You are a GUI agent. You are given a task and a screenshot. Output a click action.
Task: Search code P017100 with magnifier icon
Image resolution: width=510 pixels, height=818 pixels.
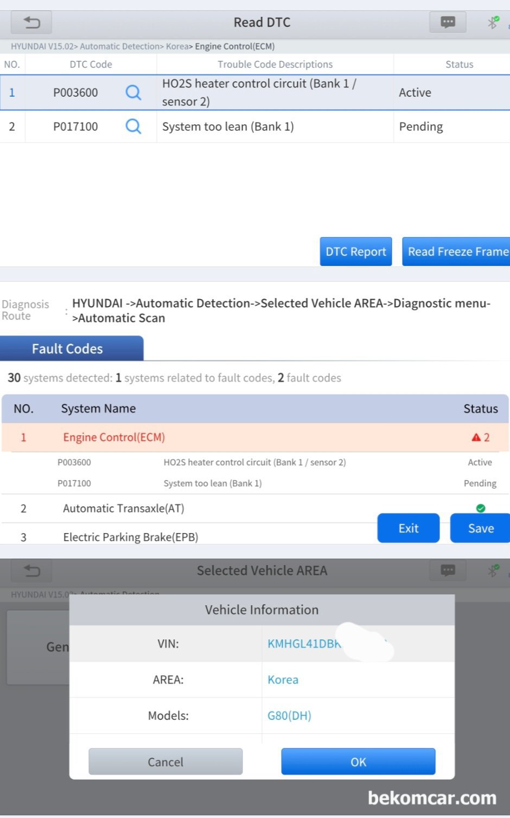tap(133, 126)
